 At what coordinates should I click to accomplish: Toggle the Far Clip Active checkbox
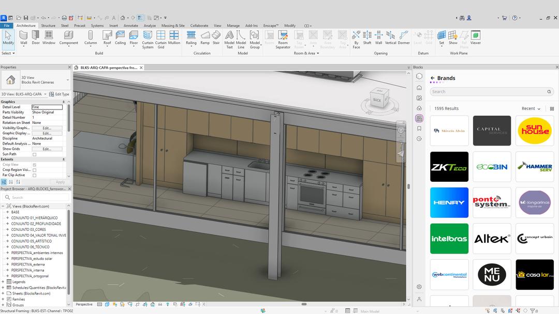35,175
